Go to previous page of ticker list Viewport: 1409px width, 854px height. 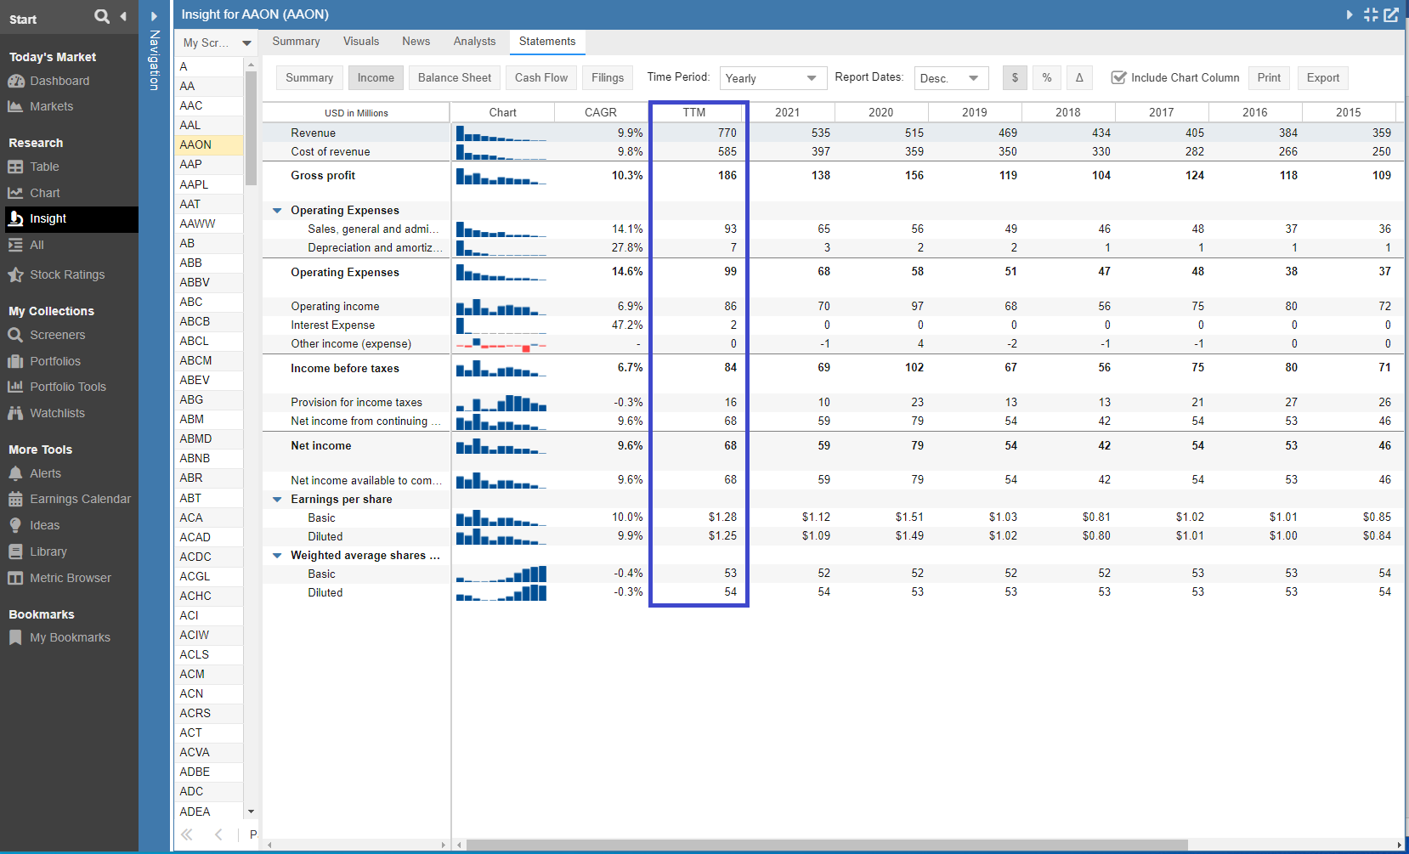[219, 834]
